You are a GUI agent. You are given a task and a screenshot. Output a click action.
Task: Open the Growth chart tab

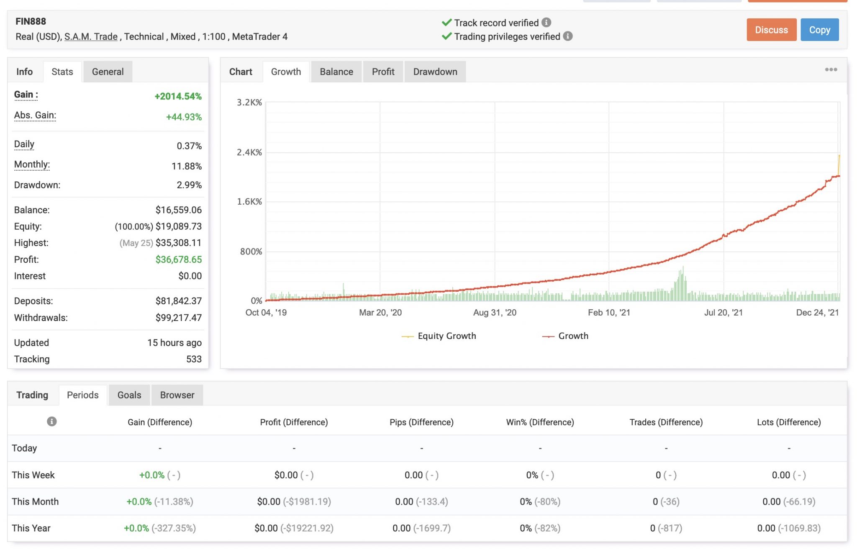pos(286,72)
